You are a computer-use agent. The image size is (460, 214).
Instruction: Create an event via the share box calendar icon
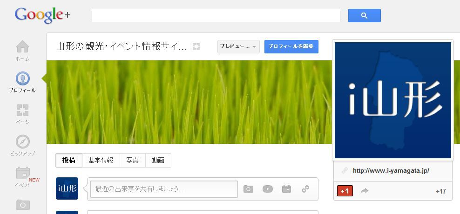(x=287, y=189)
